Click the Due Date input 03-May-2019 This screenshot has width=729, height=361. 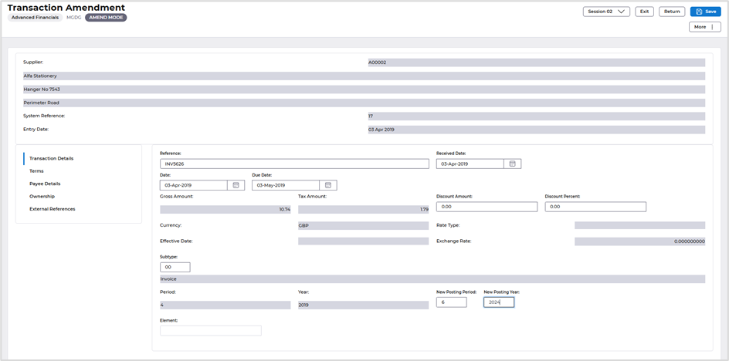pyautogui.click(x=286, y=185)
